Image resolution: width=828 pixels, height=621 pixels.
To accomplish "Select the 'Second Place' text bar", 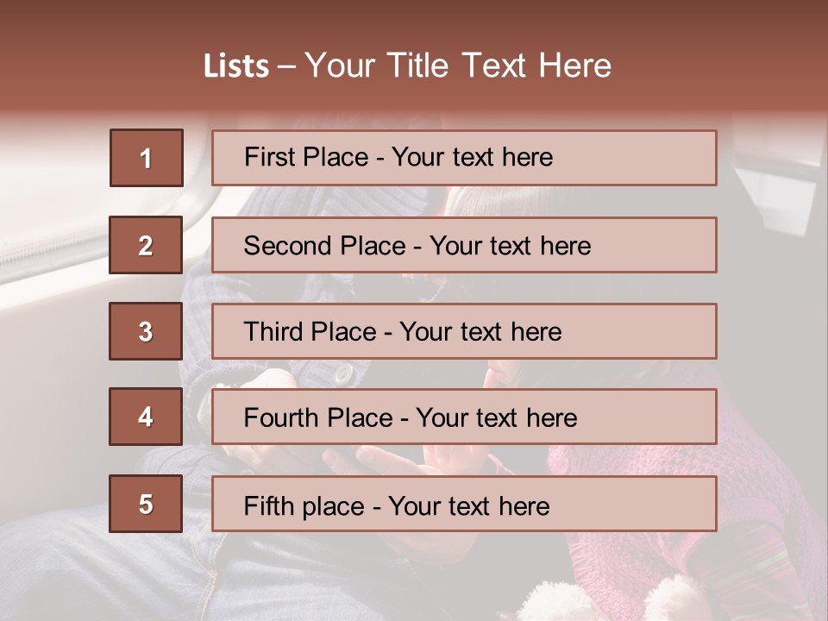I will (464, 245).
